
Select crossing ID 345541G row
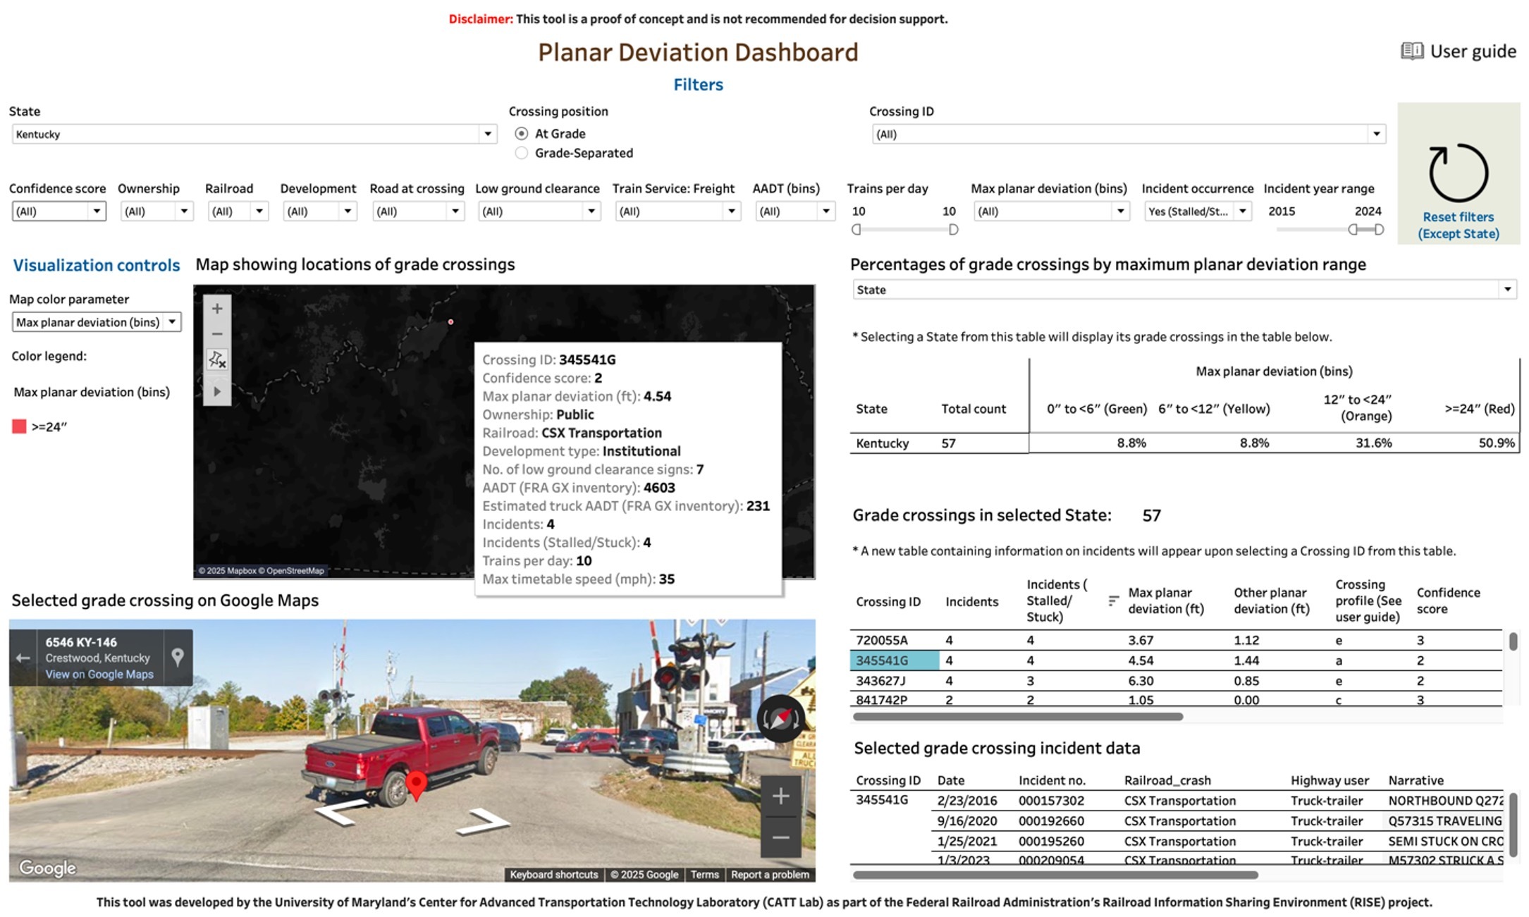(x=1176, y=660)
